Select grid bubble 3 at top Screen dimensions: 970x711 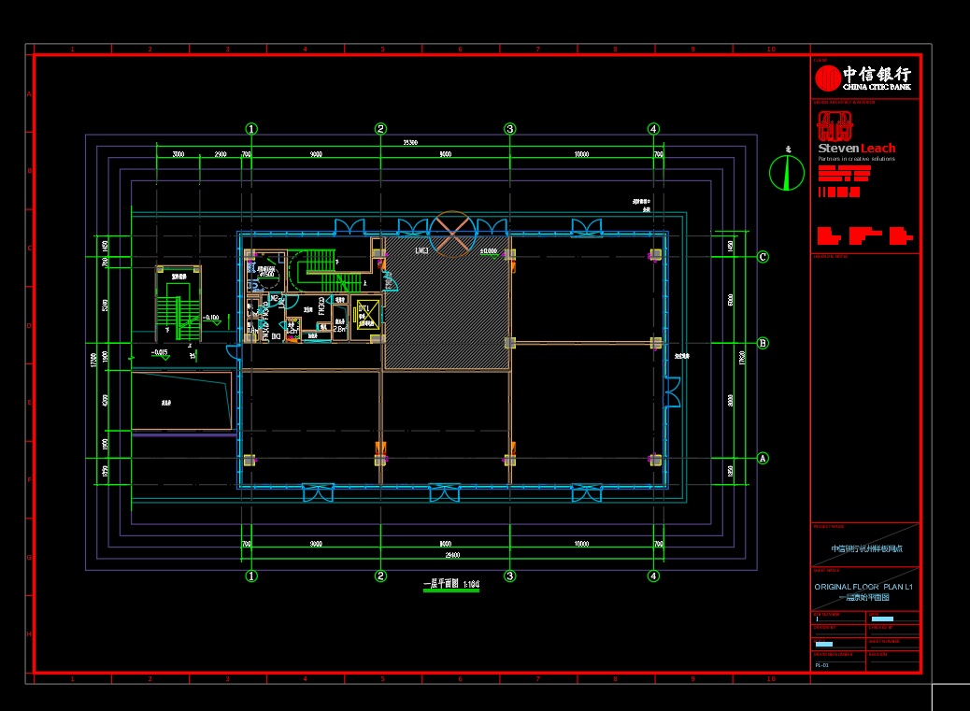tap(509, 129)
